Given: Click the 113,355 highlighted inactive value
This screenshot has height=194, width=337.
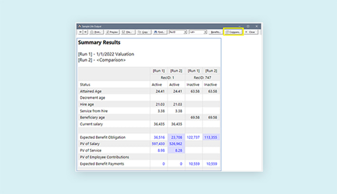Looking at the screenshot, I should tap(210, 137).
